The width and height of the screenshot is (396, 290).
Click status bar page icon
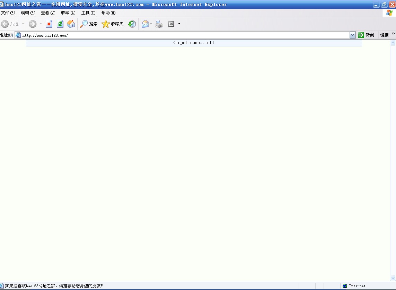coord(1,286)
